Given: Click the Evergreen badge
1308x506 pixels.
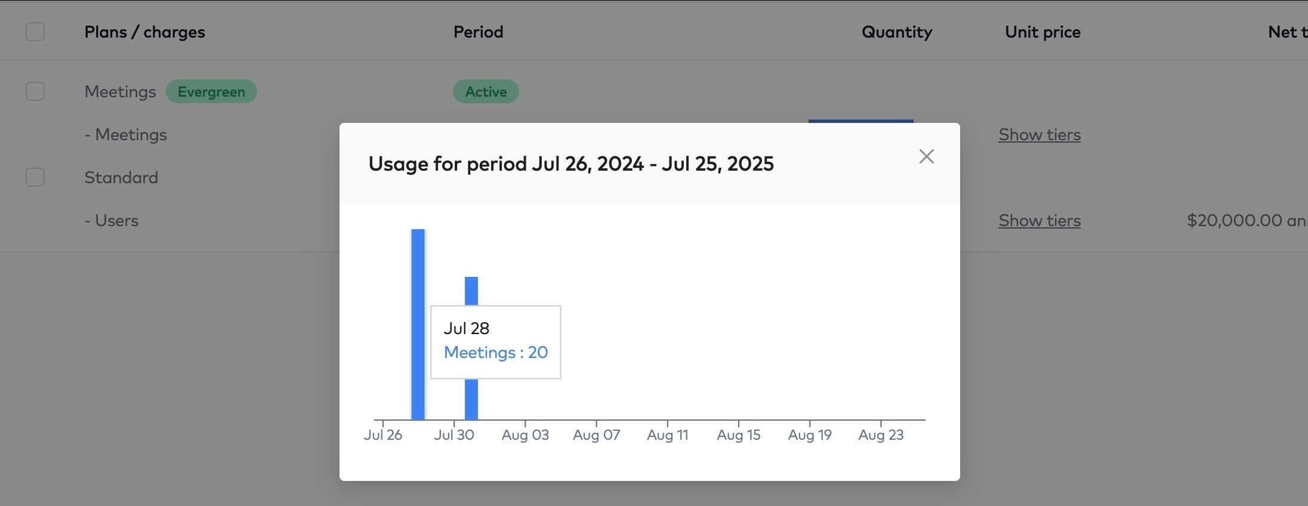Looking at the screenshot, I should [x=211, y=92].
